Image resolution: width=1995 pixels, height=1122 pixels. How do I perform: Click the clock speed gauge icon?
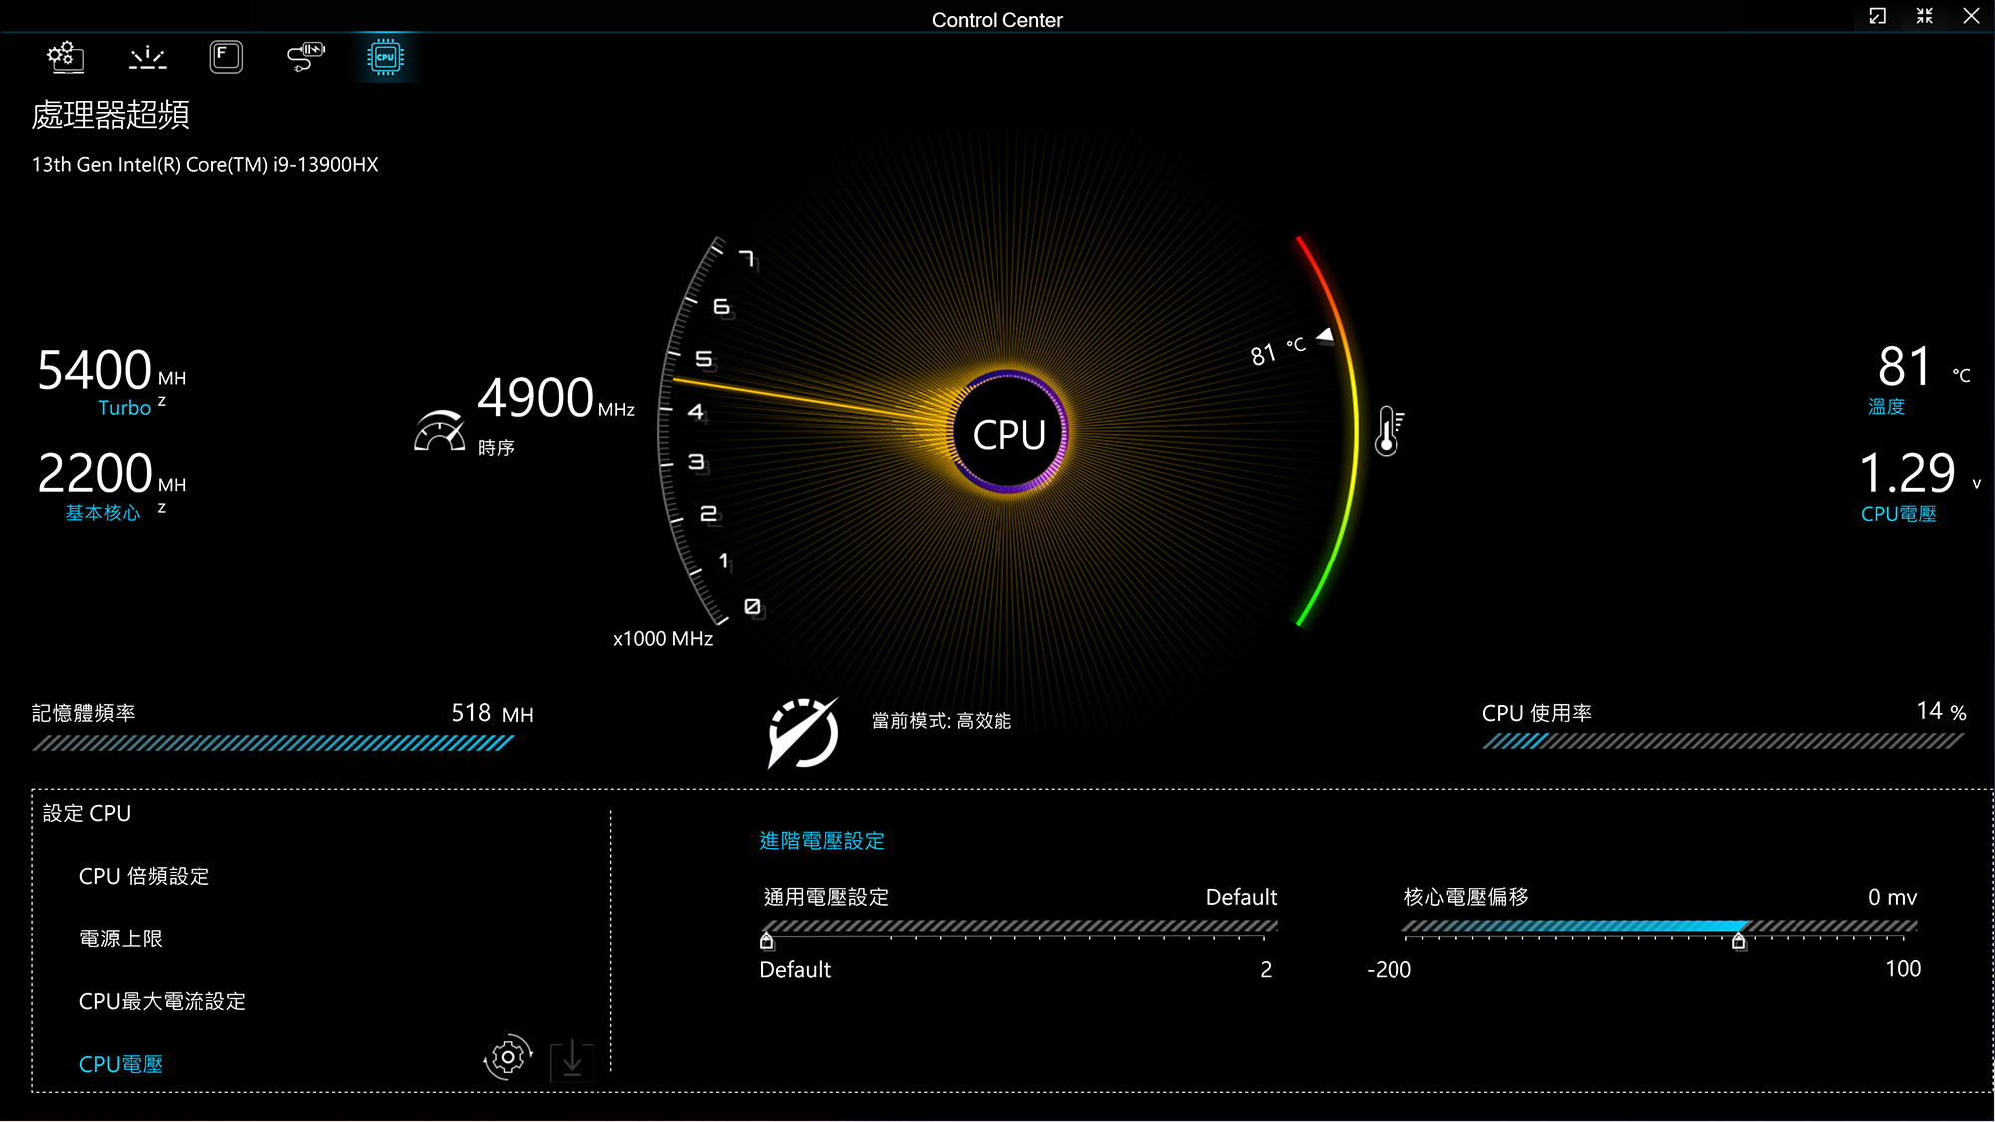point(439,431)
